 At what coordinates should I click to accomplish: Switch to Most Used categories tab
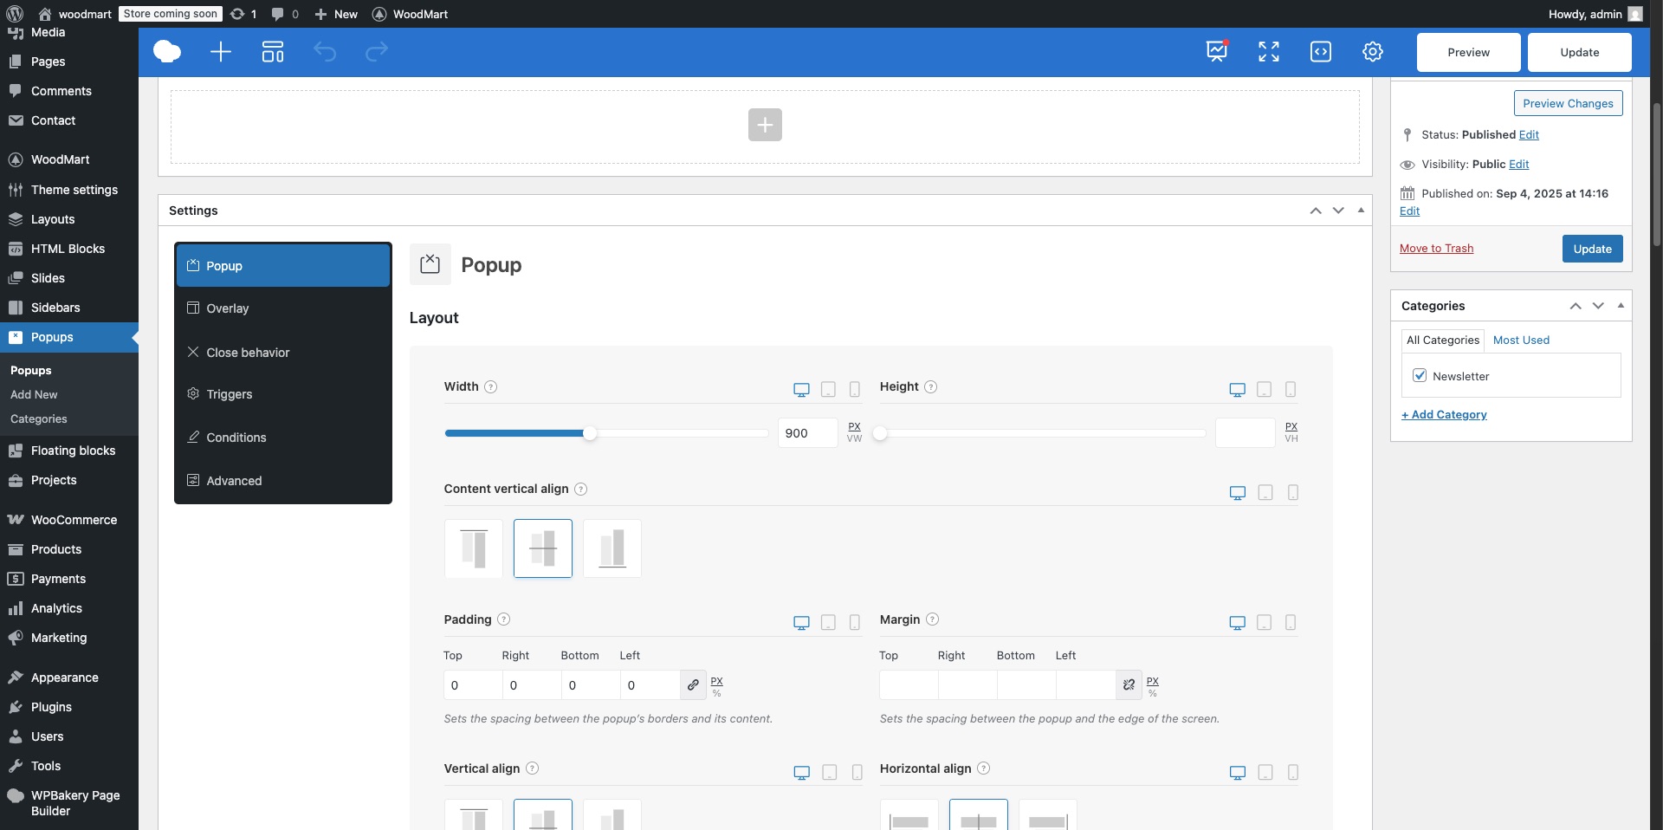coord(1521,340)
